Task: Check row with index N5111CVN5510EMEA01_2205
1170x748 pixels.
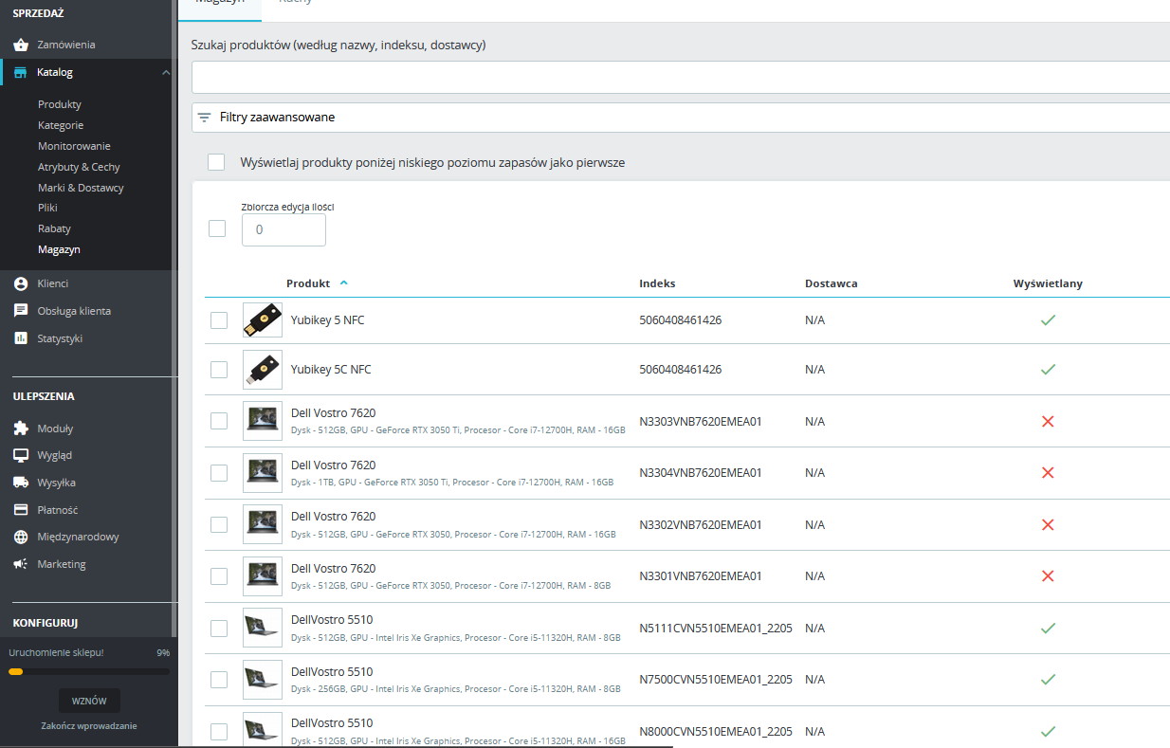Action: (219, 628)
